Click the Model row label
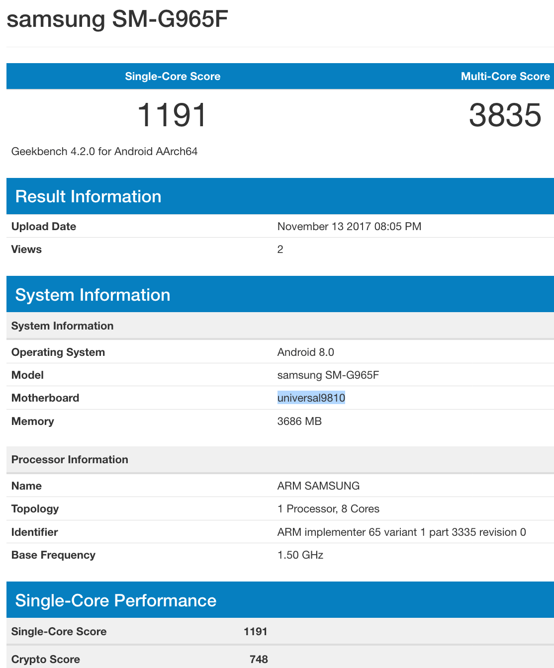Image resolution: width=554 pixels, height=668 pixels. click(27, 375)
